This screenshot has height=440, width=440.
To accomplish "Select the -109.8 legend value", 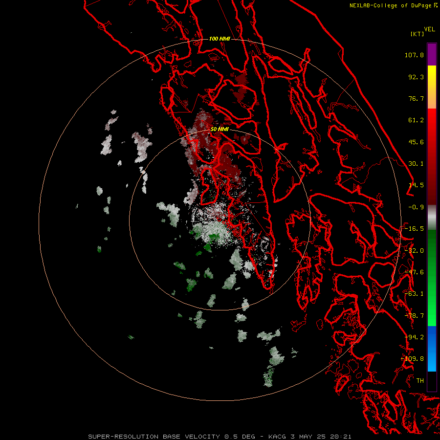I will click(x=413, y=359).
